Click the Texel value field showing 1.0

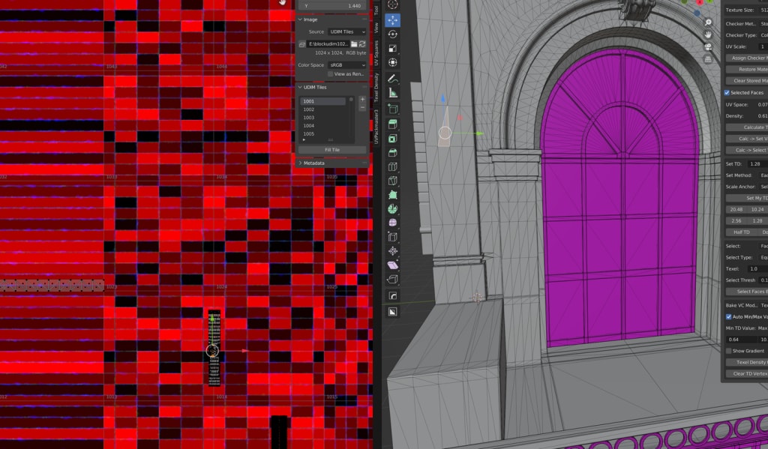[757, 269]
